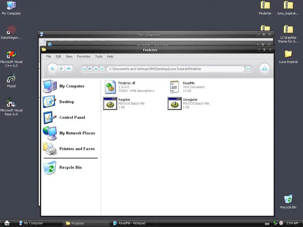The image size is (303, 227).
Task: Click the "Control Panel" sidebar label
Action: pos(72,117)
